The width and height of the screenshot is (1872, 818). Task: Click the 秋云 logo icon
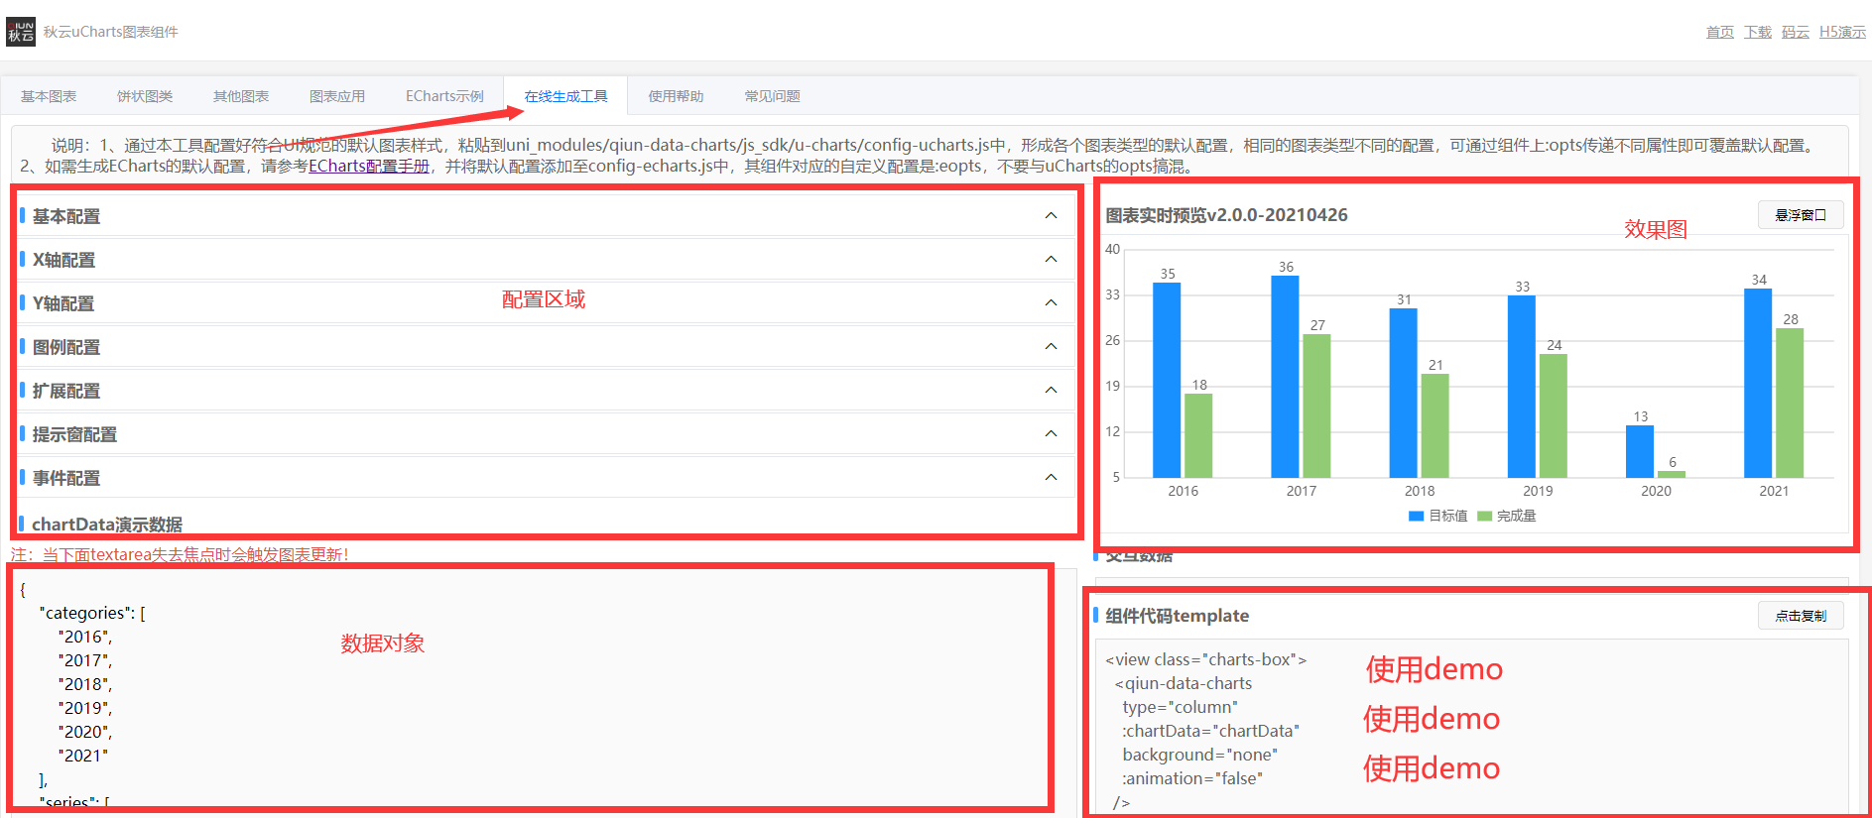point(21,32)
